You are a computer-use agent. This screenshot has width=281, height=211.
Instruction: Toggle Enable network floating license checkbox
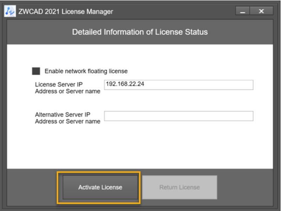[36, 71]
